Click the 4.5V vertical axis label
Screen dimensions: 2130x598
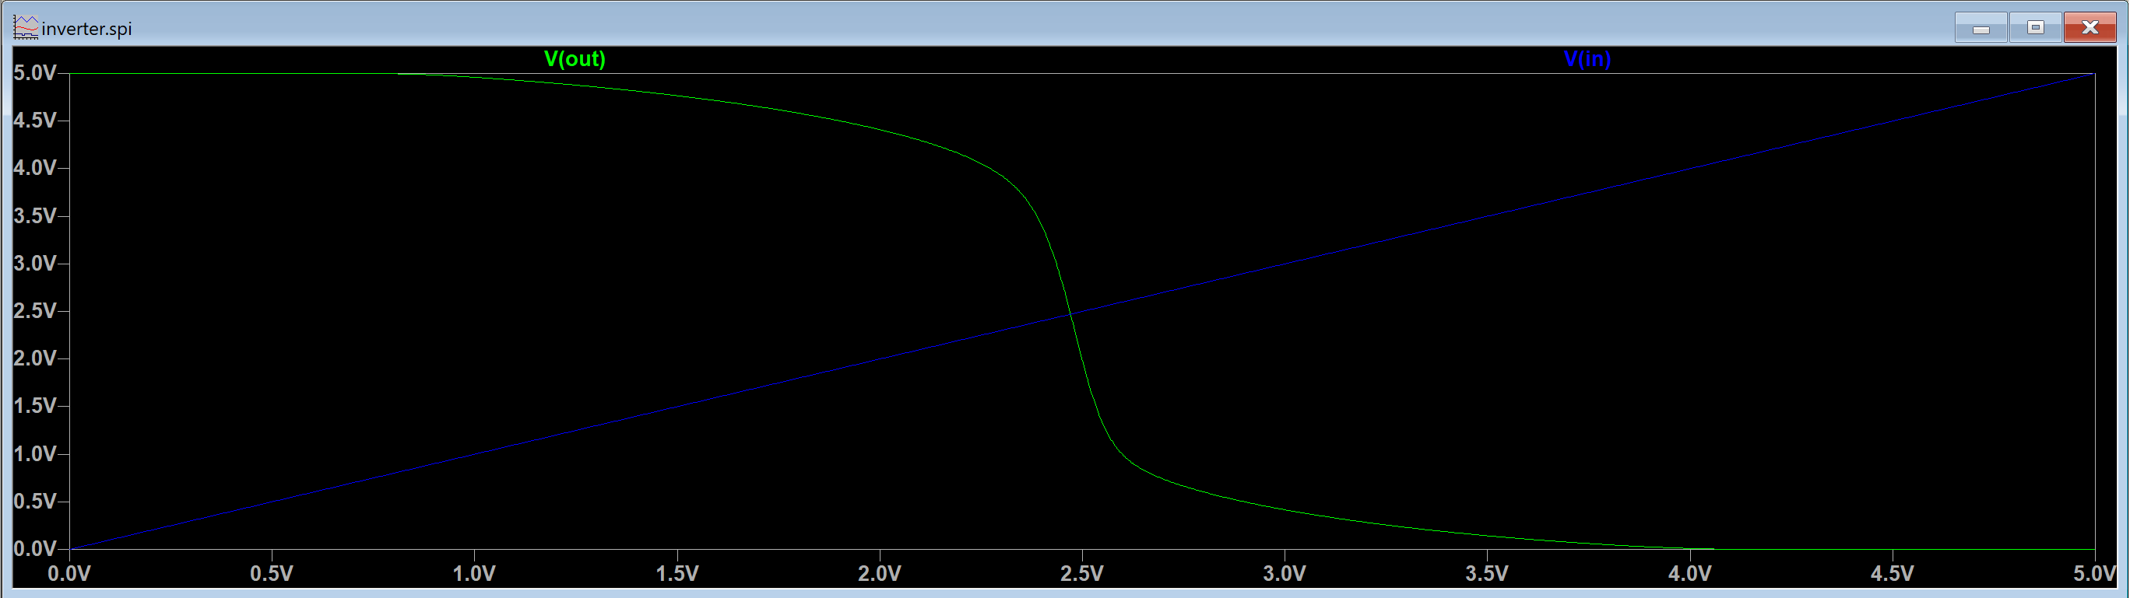click(35, 121)
